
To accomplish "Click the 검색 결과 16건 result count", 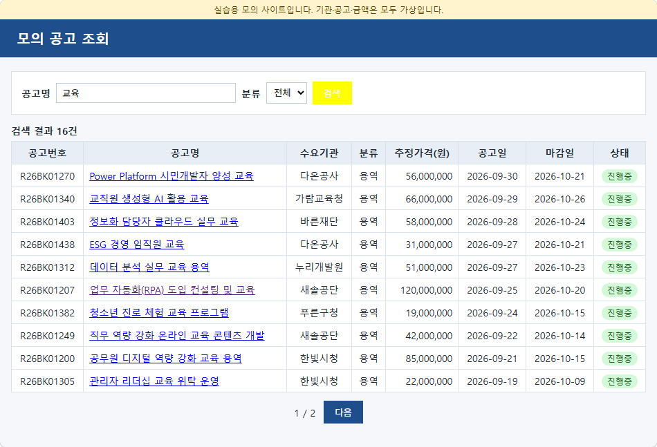I will [44, 131].
